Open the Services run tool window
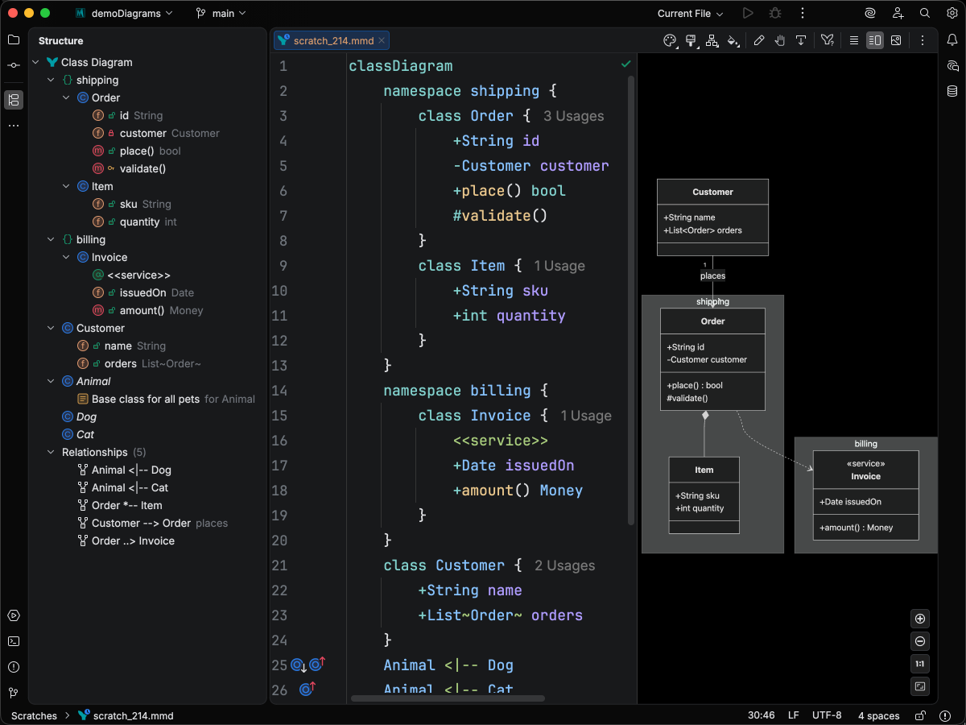 14,615
